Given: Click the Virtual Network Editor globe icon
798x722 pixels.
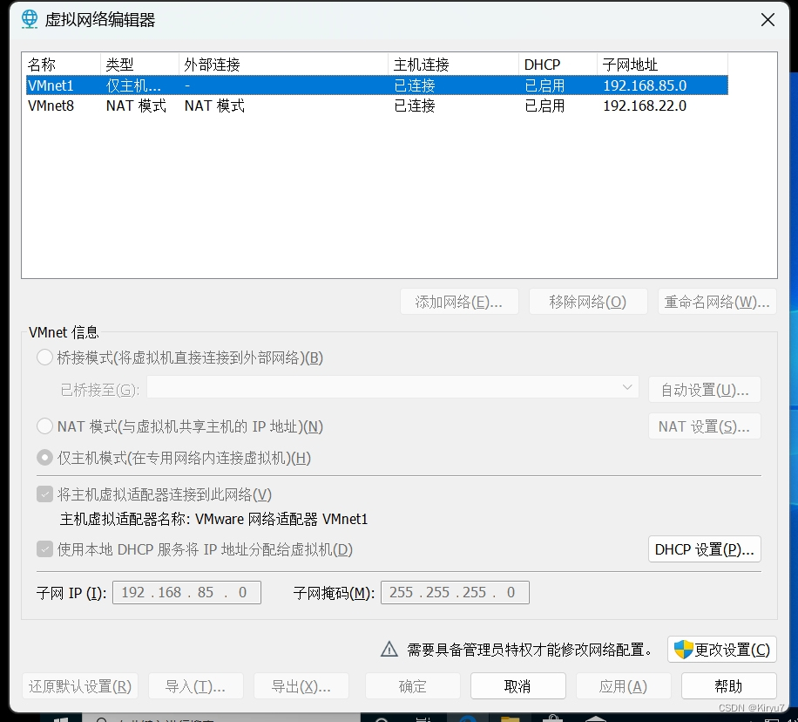Looking at the screenshot, I should (30, 19).
